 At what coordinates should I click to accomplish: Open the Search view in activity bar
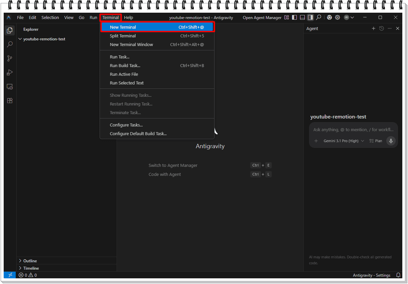point(10,44)
